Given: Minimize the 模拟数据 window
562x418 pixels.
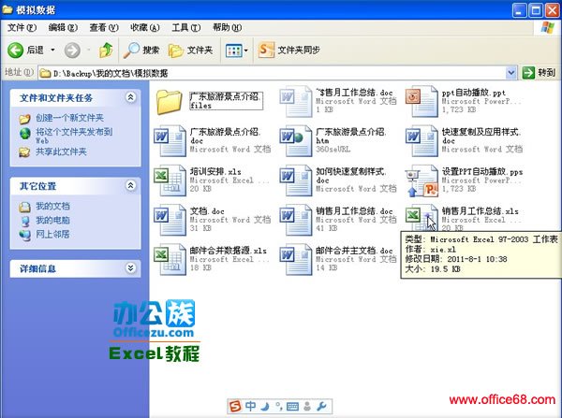Looking at the screenshot, I should [x=519, y=10].
